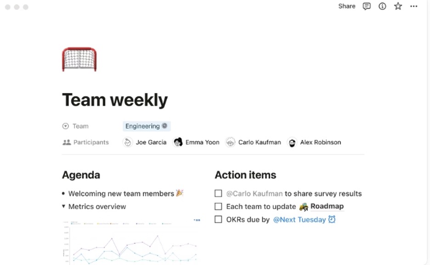
Task: Click the Share button
Action: 346,6
